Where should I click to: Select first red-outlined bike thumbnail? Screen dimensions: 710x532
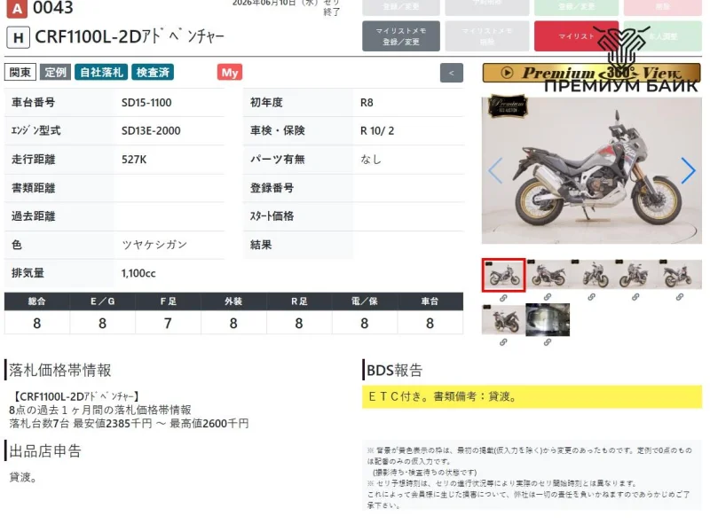[x=503, y=275]
